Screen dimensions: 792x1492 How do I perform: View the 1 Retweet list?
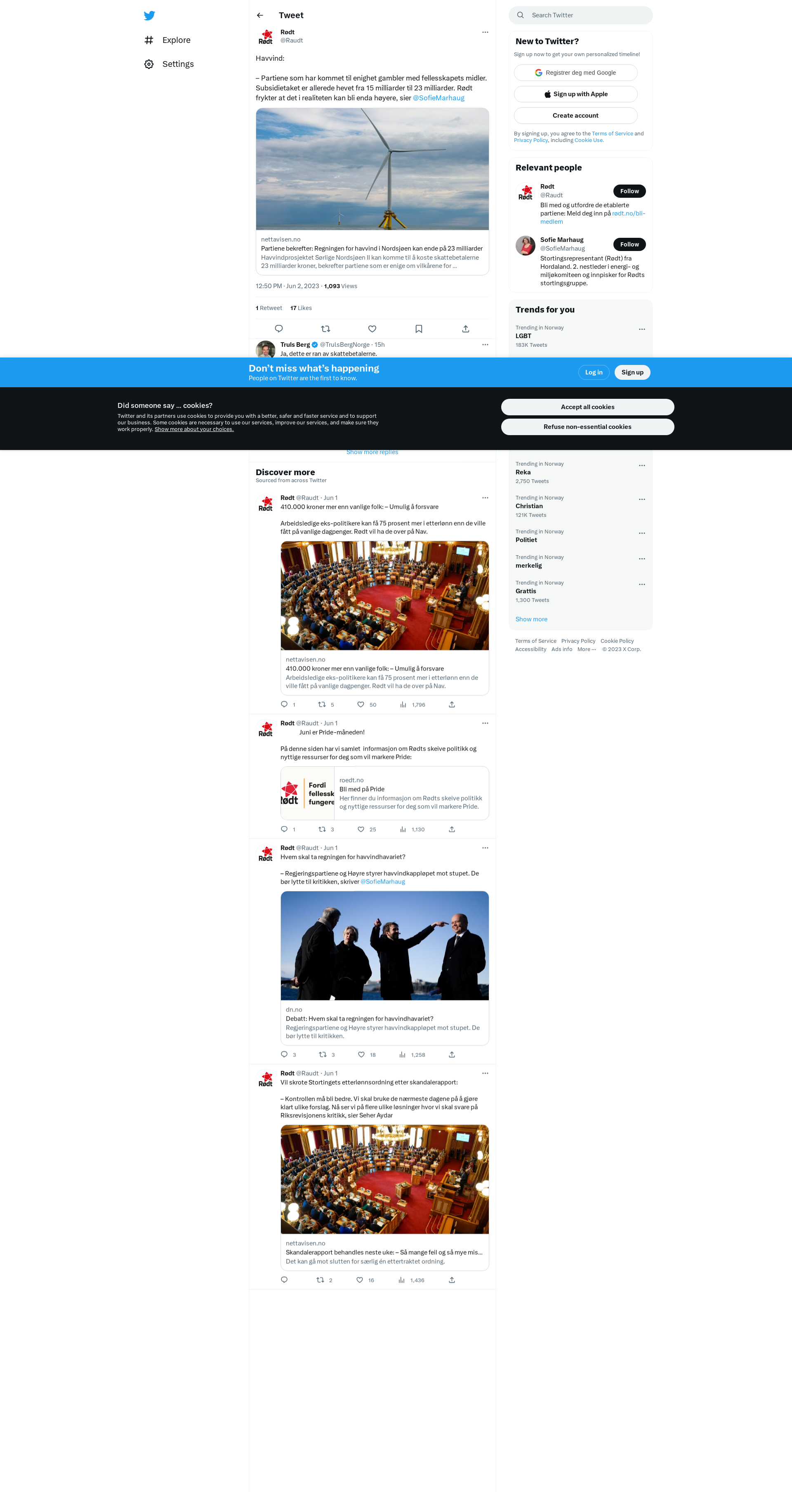[x=269, y=308]
